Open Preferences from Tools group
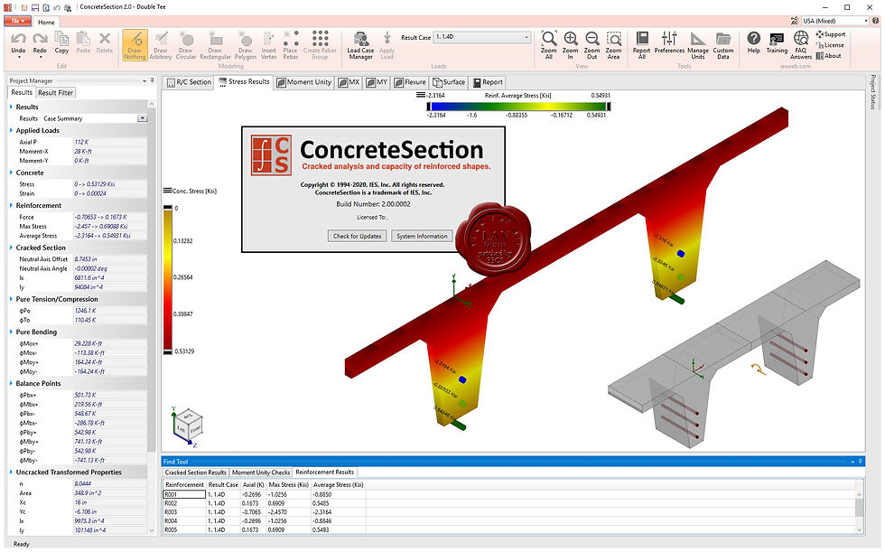 [x=669, y=42]
